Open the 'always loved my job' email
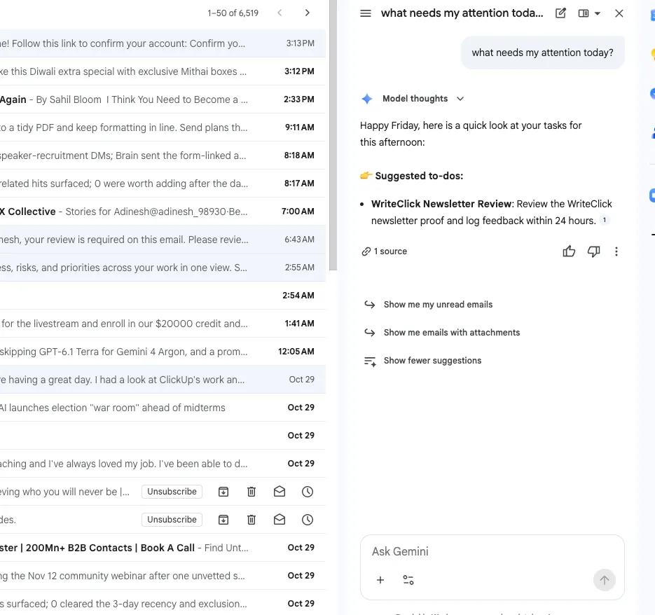 pyautogui.click(x=163, y=464)
